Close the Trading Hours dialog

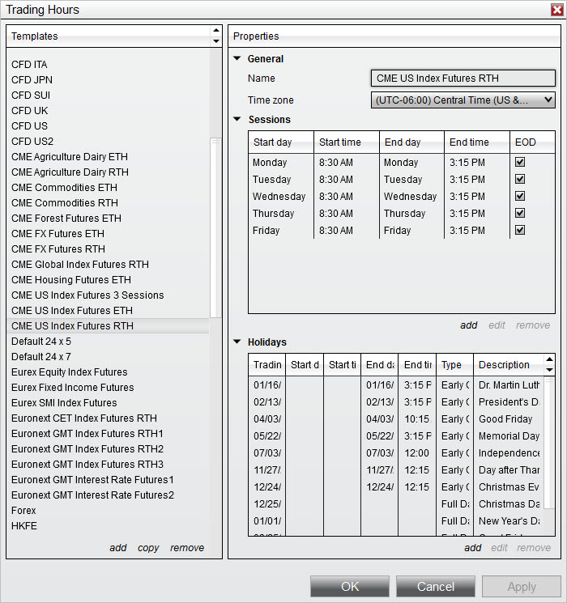click(x=556, y=10)
